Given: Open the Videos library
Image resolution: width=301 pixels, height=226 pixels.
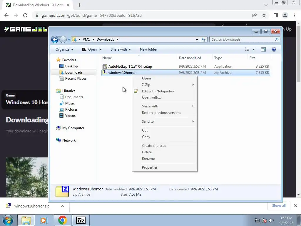Looking at the screenshot, I should [70, 115].
